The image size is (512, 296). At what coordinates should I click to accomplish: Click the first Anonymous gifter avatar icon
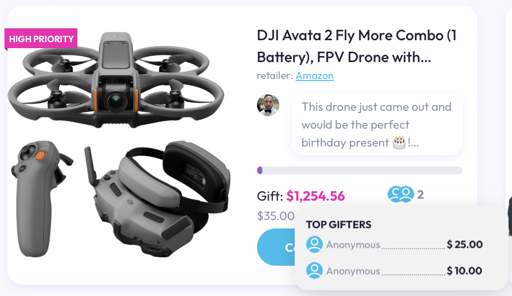[x=315, y=244]
